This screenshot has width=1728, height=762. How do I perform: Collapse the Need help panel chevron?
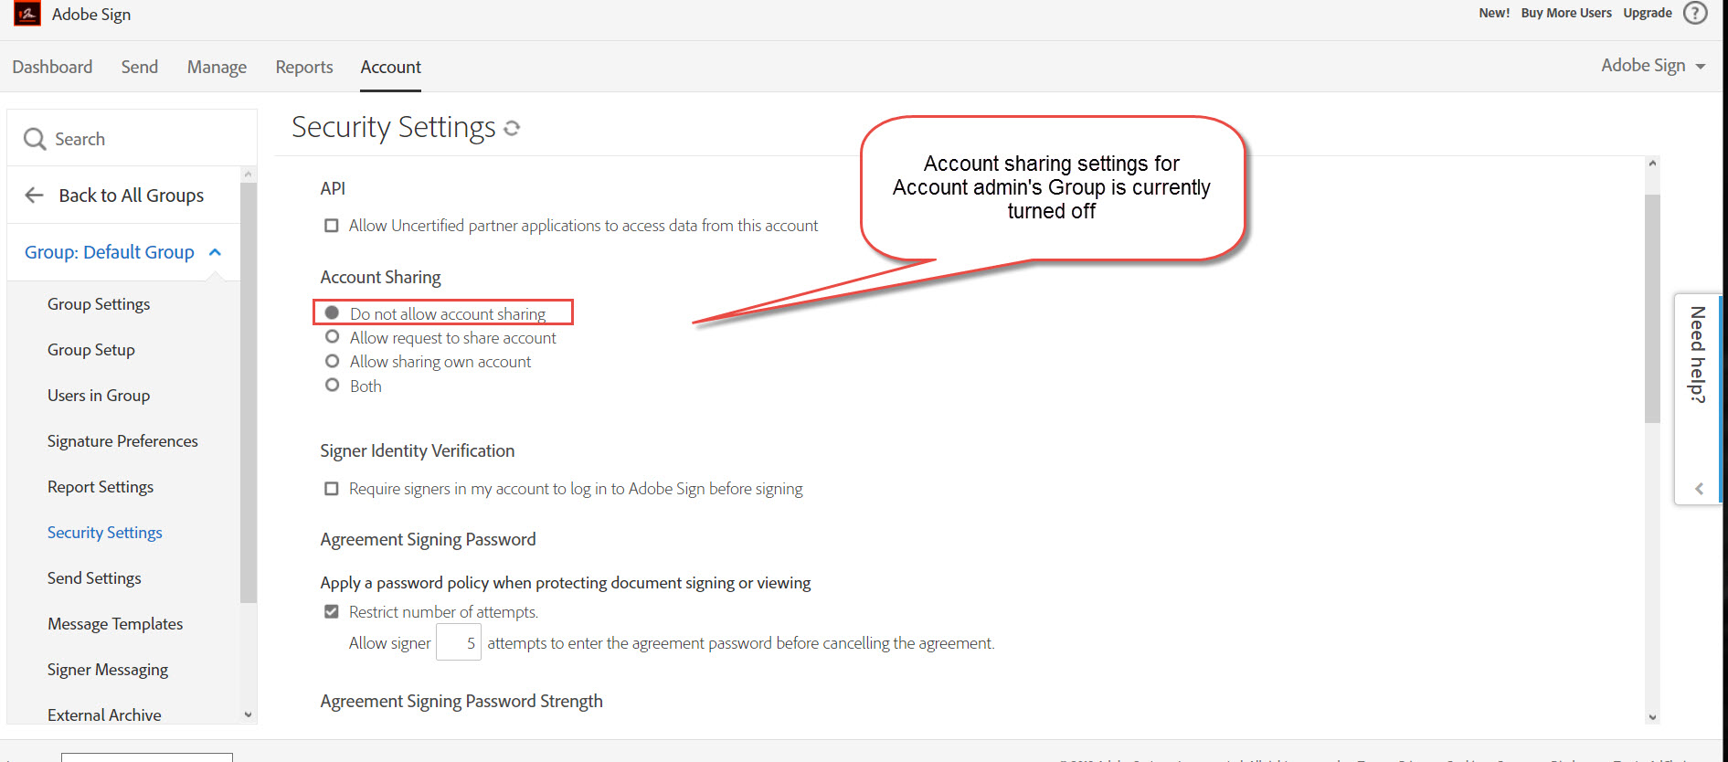(1699, 489)
